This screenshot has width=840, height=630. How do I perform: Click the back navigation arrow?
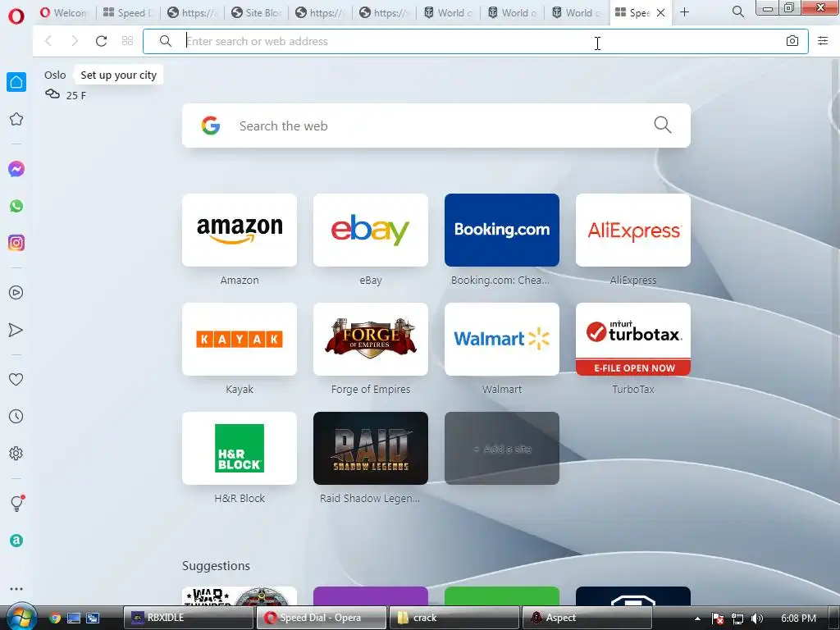48,41
